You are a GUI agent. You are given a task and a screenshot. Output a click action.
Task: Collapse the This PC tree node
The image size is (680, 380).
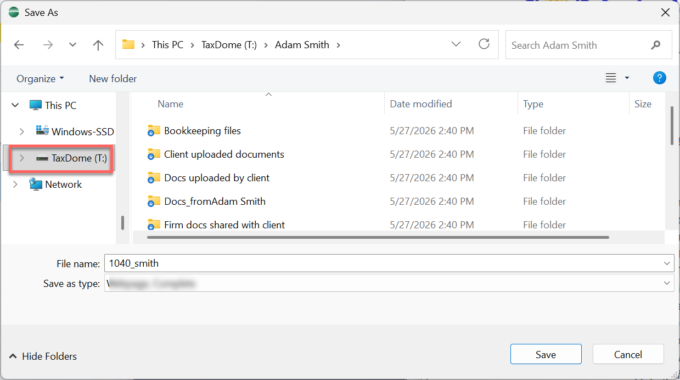(15, 105)
